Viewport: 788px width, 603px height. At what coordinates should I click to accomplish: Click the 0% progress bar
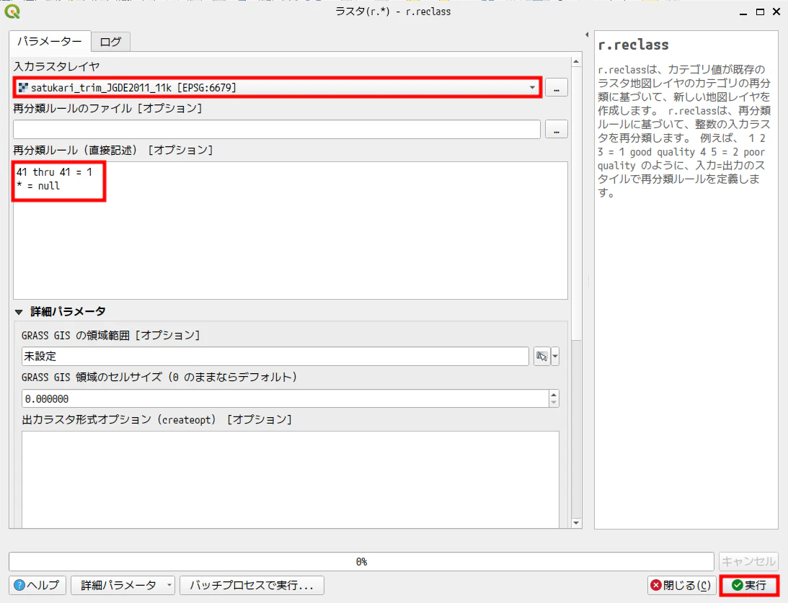click(x=361, y=561)
